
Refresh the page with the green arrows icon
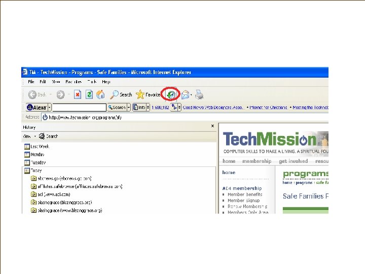pyautogui.click(x=89, y=94)
